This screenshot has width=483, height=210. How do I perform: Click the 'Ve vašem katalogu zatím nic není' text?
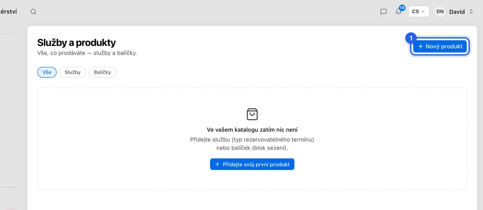pos(252,129)
